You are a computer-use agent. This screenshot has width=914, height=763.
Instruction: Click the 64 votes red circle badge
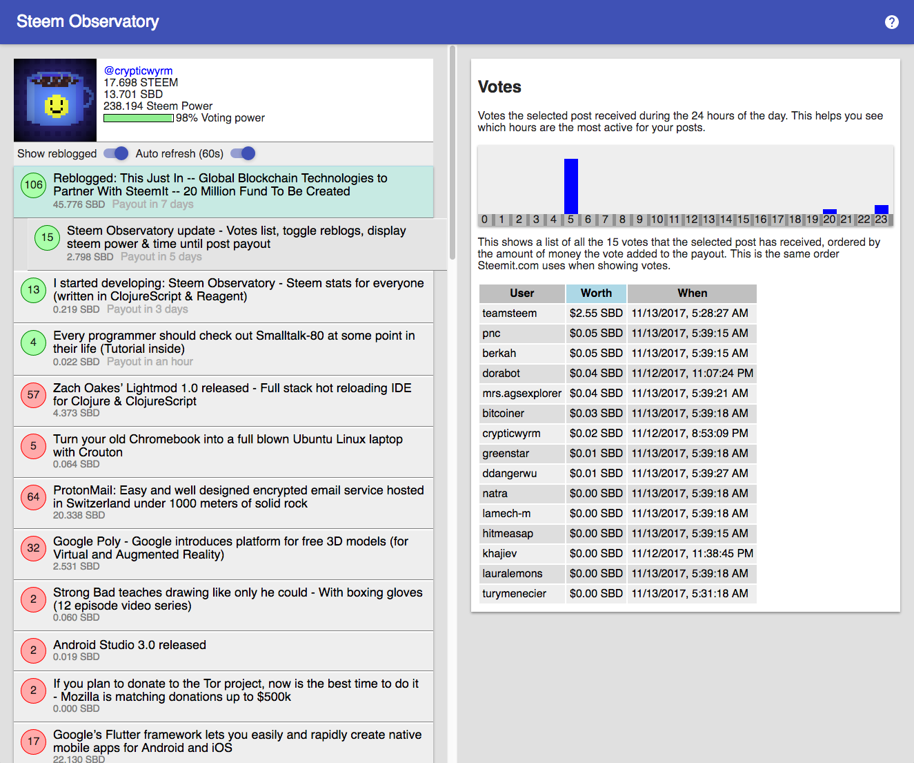pos(33,497)
